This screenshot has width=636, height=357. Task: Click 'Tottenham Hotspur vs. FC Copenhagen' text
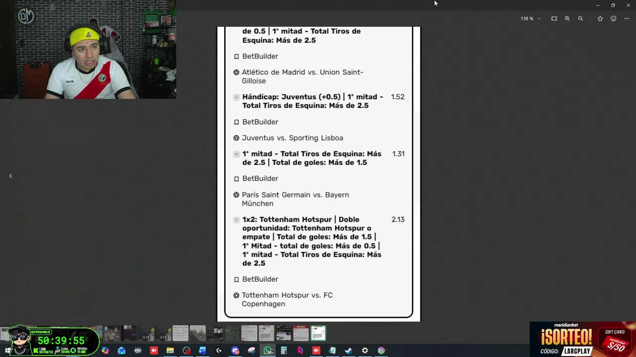pos(287,299)
